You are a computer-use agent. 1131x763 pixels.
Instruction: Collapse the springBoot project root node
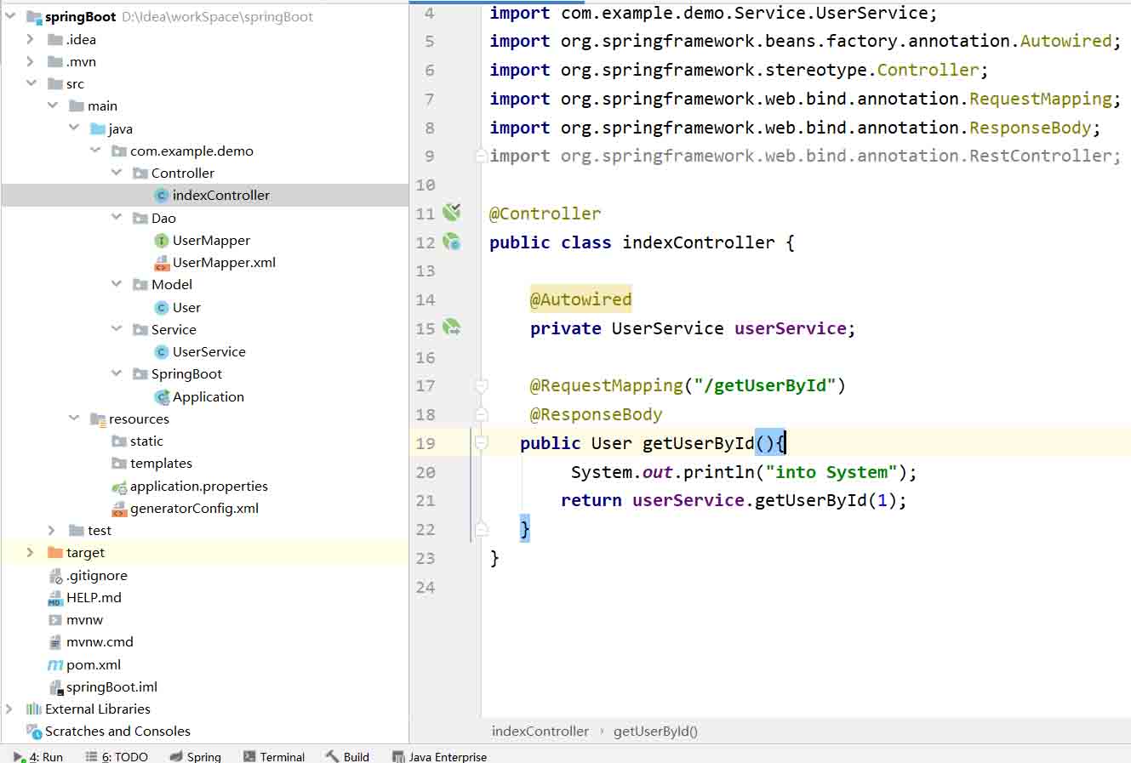[x=10, y=16]
